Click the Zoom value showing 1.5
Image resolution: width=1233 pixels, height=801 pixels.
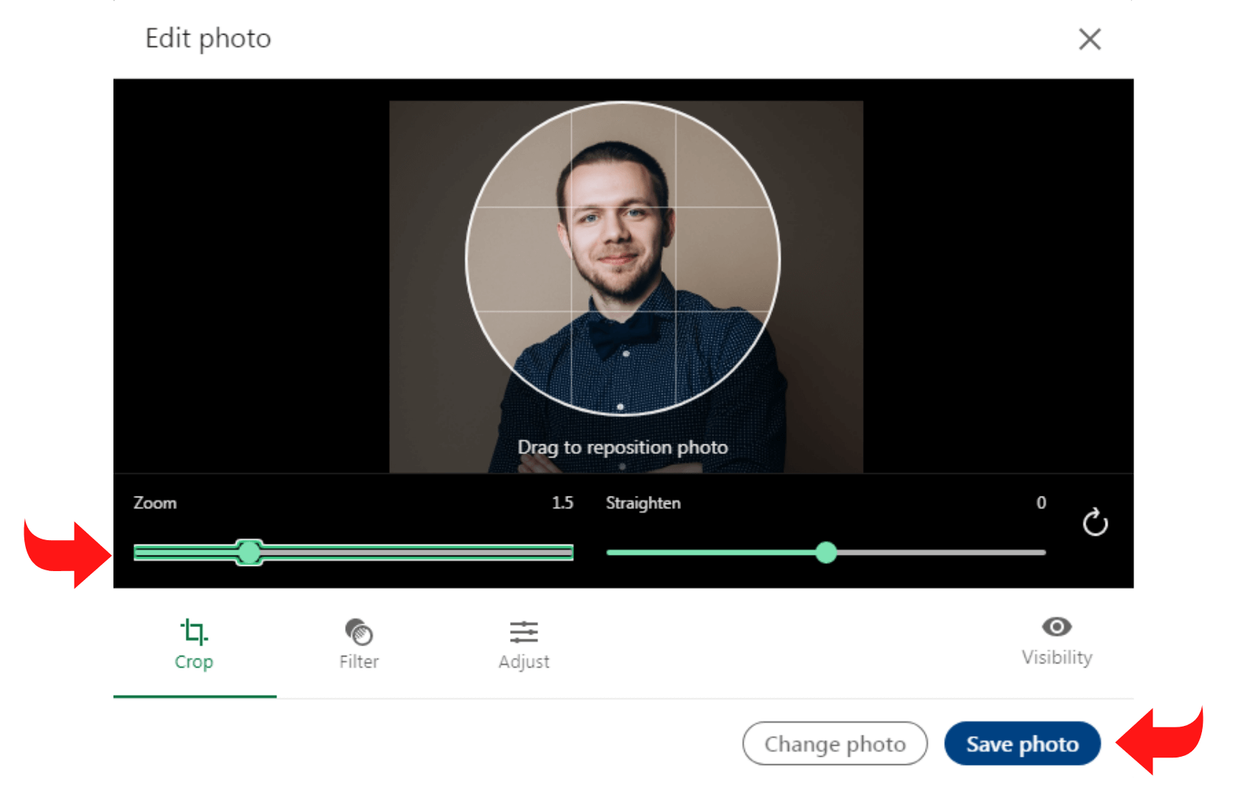coord(563,503)
